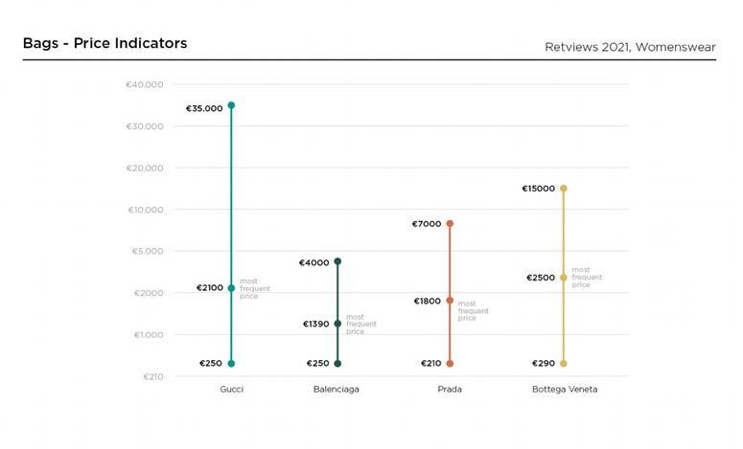This screenshot has width=743, height=449.
Task: Click Gucci's €35.000 maximum price point
Action: [231, 105]
